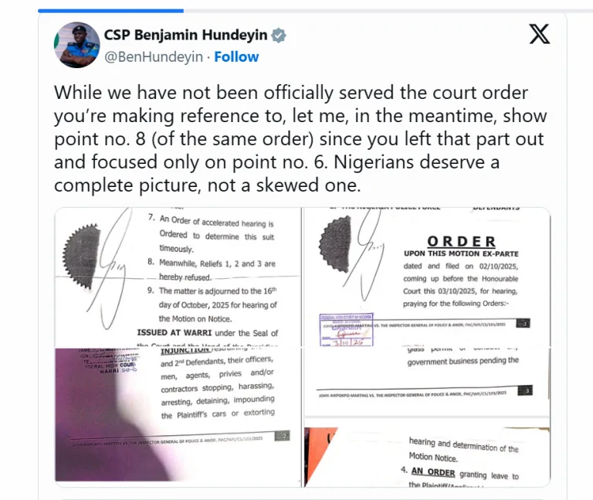Open bottom-left image about injunction text
The width and height of the screenshot is (593, 500).
point(178,415)
